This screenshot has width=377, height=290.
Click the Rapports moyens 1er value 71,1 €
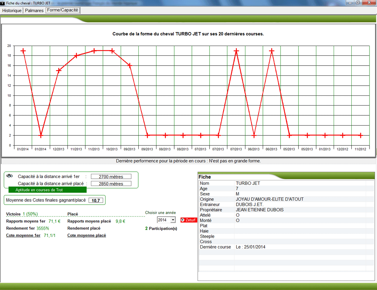[x=54, y=221]
